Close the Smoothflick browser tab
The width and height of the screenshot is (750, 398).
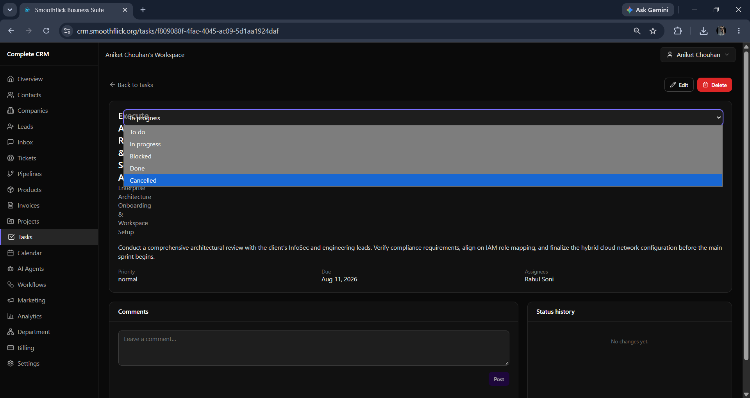(x=125, y=10)
